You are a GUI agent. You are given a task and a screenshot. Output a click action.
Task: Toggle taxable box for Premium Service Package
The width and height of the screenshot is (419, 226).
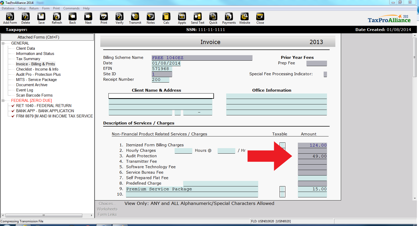(x=282, y=189)
